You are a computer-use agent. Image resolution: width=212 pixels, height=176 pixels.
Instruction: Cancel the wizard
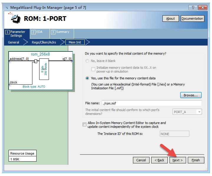[x=141, y=160]
